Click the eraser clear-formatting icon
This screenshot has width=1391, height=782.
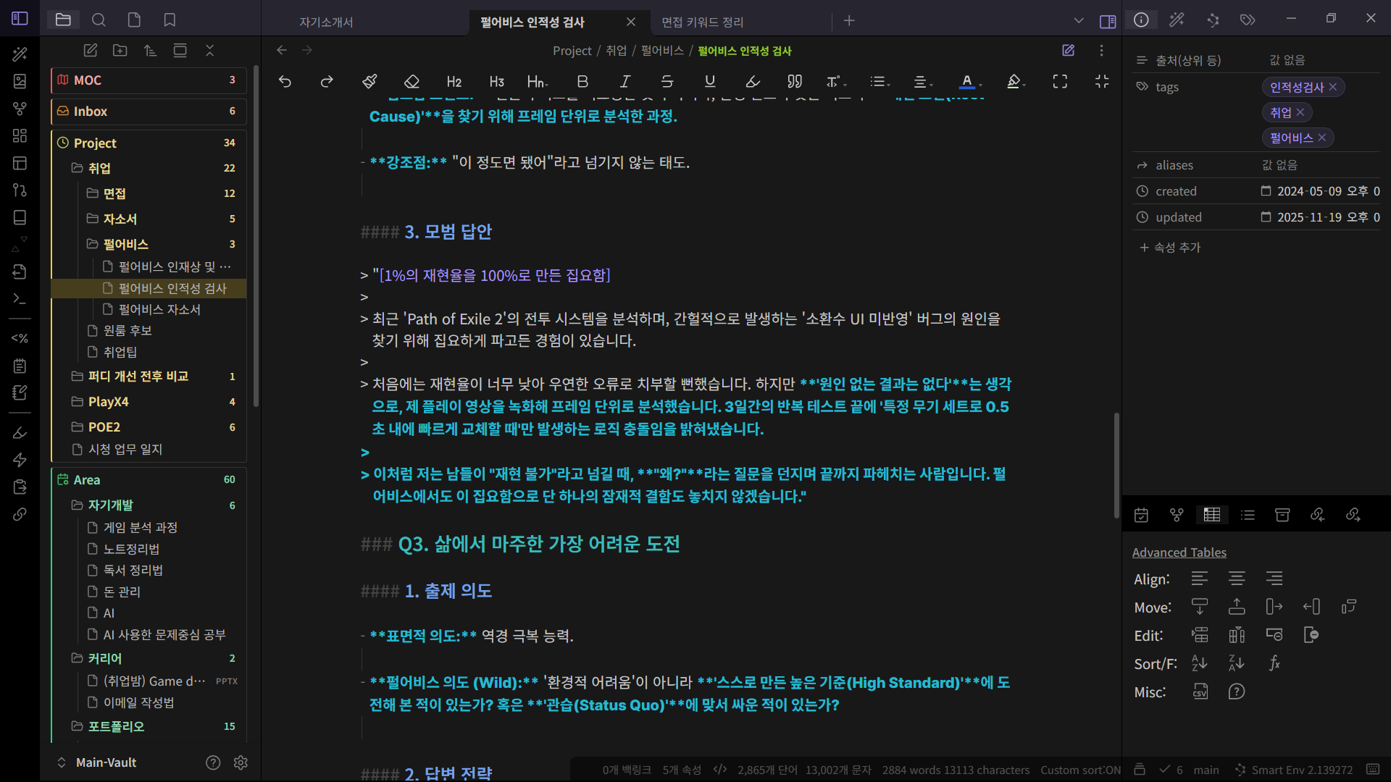(412, 82)
